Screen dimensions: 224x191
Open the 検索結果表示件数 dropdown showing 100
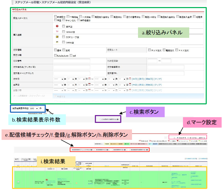coord(34,109)
